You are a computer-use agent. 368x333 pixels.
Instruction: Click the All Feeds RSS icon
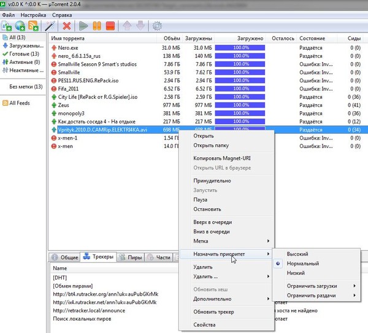tap(5, 103)
